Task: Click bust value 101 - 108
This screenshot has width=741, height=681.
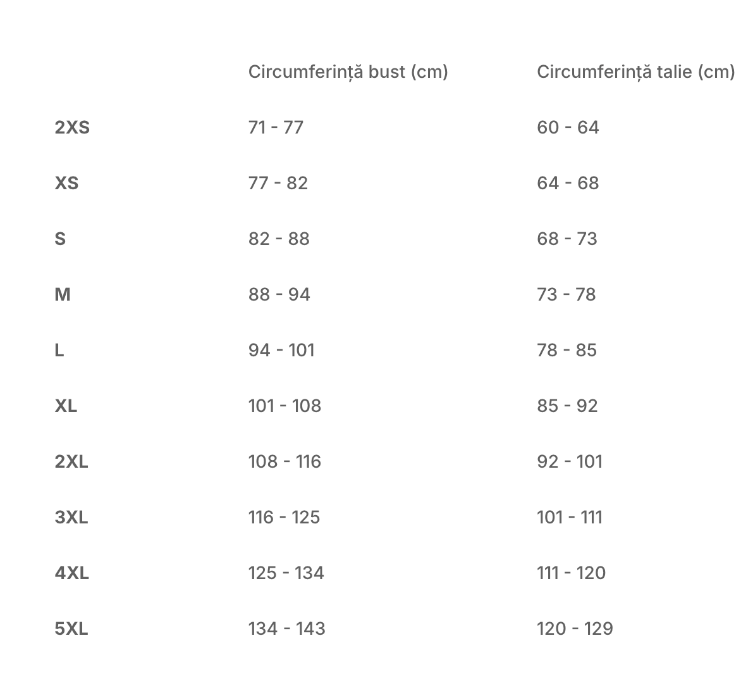Action: [x=285, y=406]
